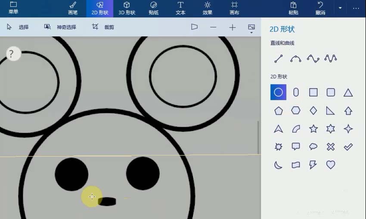Image resolution: width=366 pixels, height=219 pixels.
Task: Click the small black nose ellipse
Action: (x=107, y=201)
